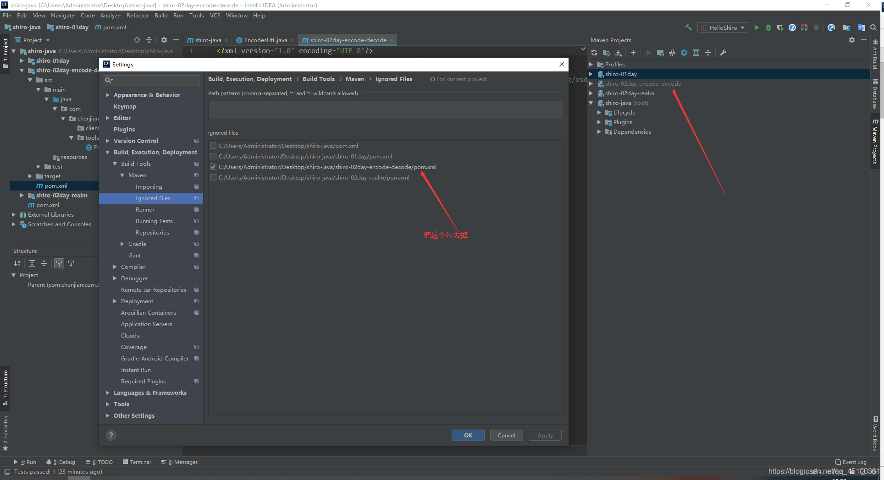The width and height of the screenshot is (884, 480).
Task: Select Ignored Files in settings tree
Action: [x=151, y=198]
